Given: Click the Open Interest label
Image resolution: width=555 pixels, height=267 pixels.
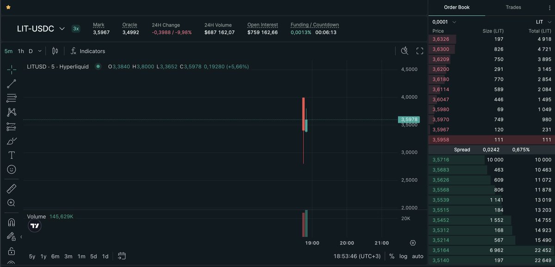Looking at the screenshot, I should pyautogui.click(x=263, y=25).
